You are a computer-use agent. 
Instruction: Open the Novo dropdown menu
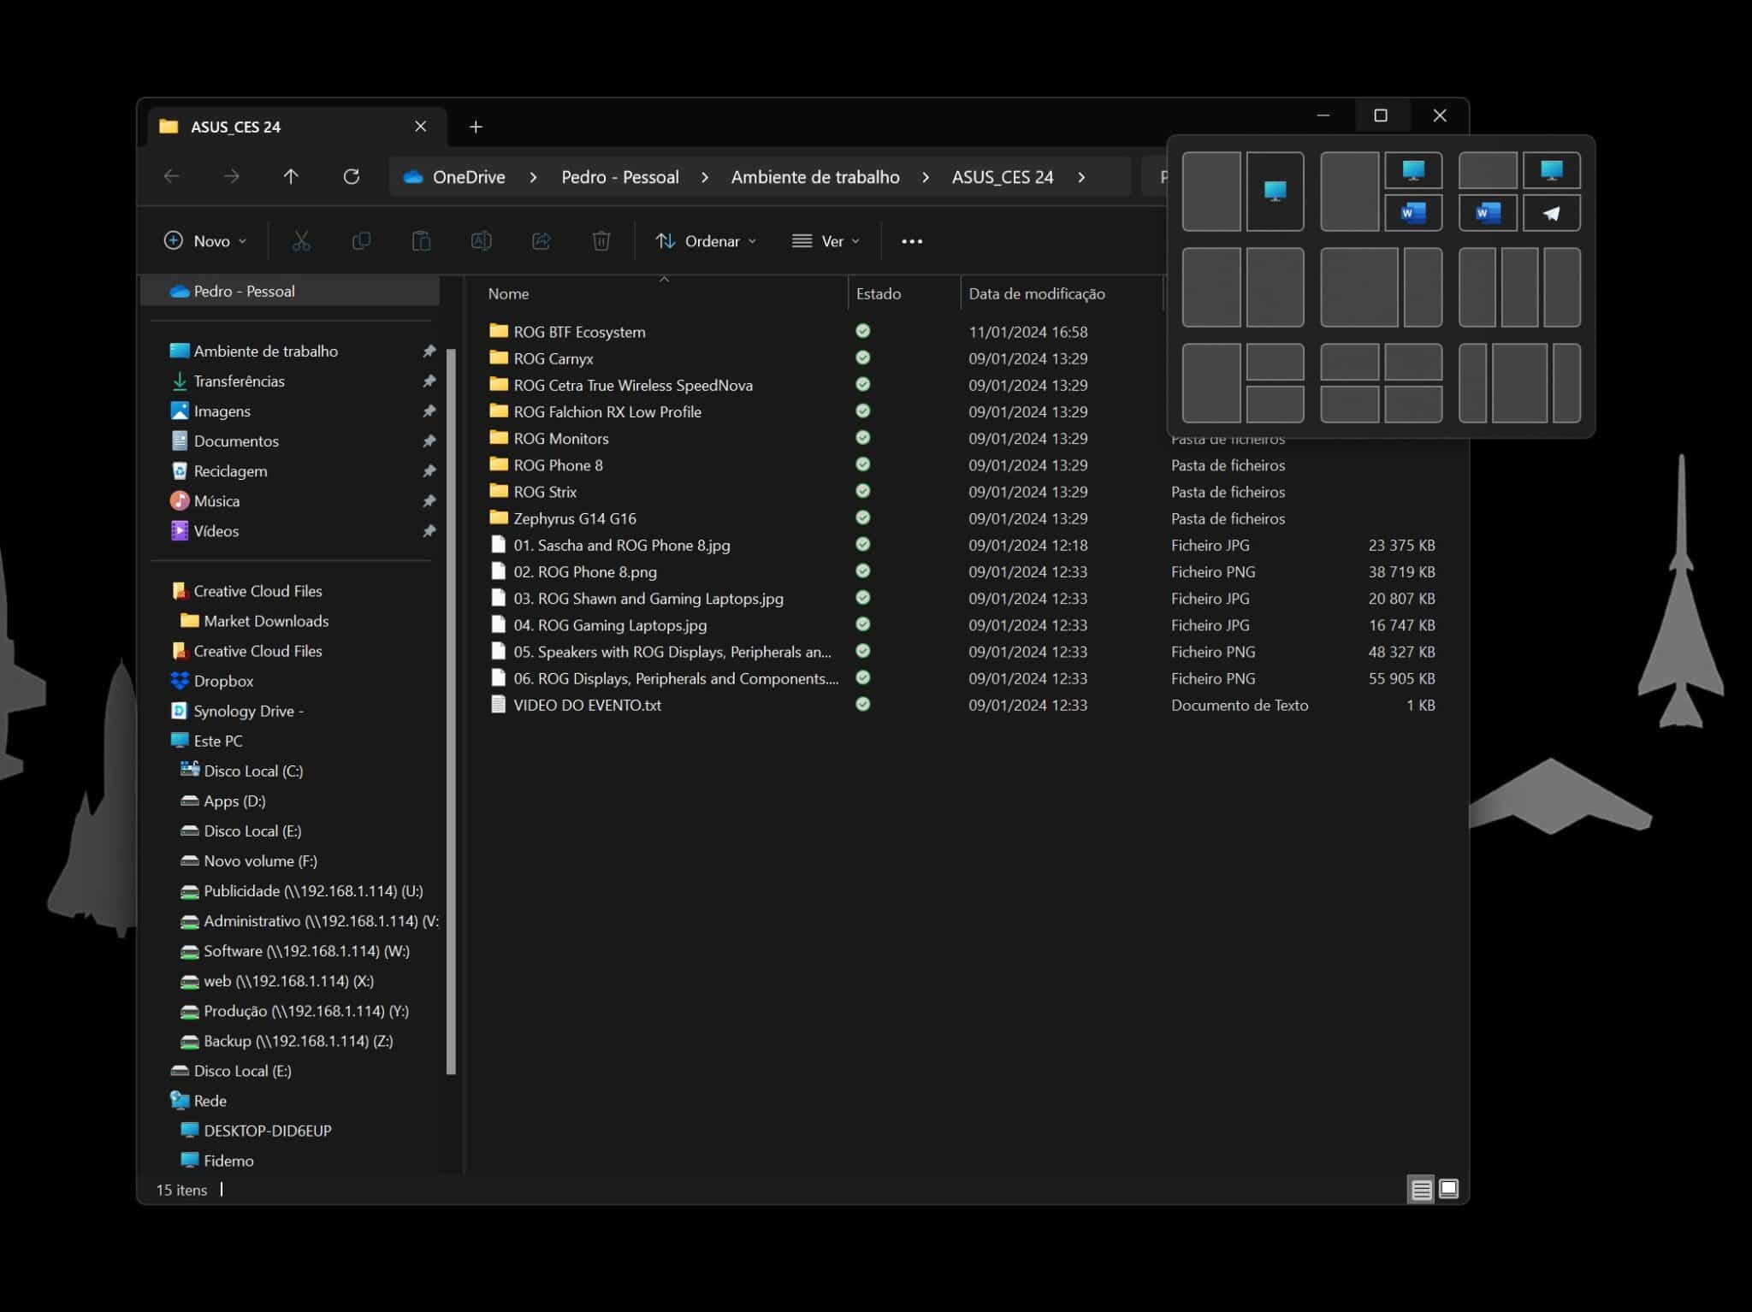pyautogui.click(x=205, y=241)
